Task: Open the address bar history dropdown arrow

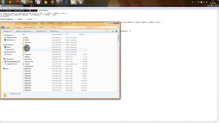Action: click(x=87, y=27)
